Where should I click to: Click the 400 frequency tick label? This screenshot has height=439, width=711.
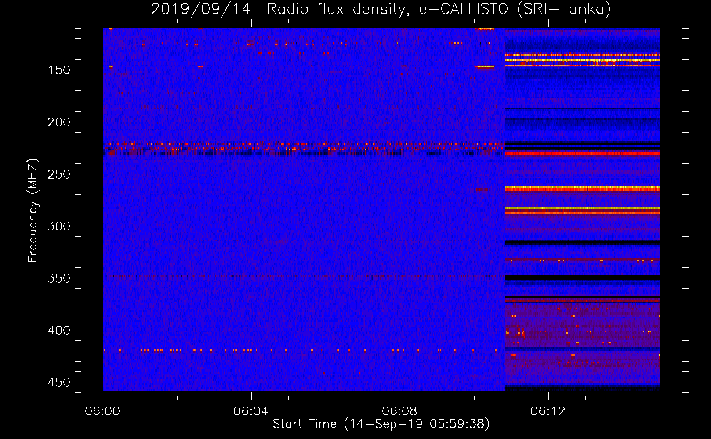[x=59, y=330]
